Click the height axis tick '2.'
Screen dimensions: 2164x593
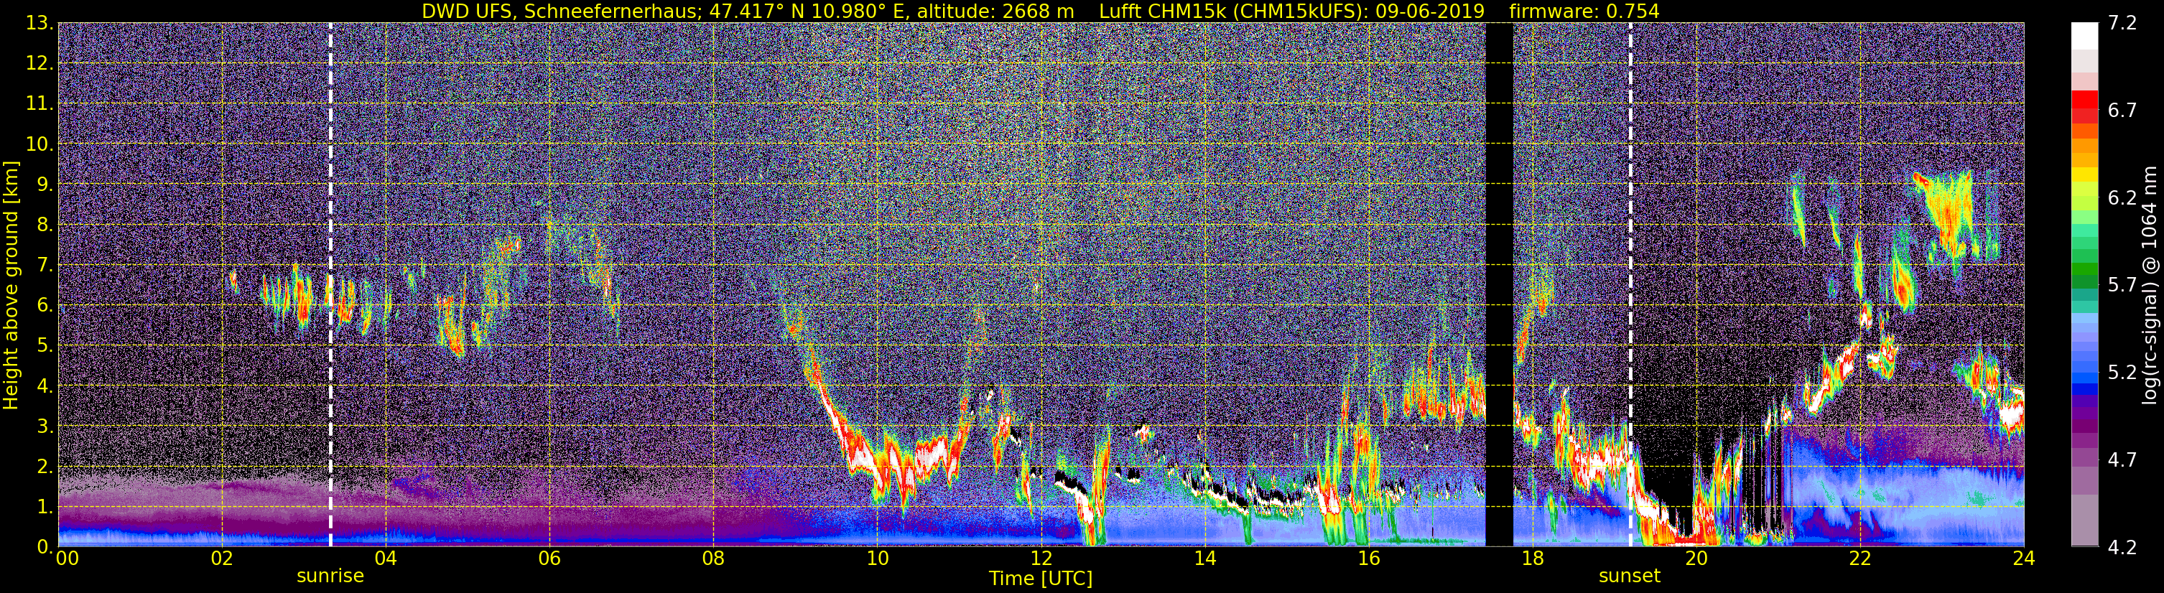click(x=44, y=466)
